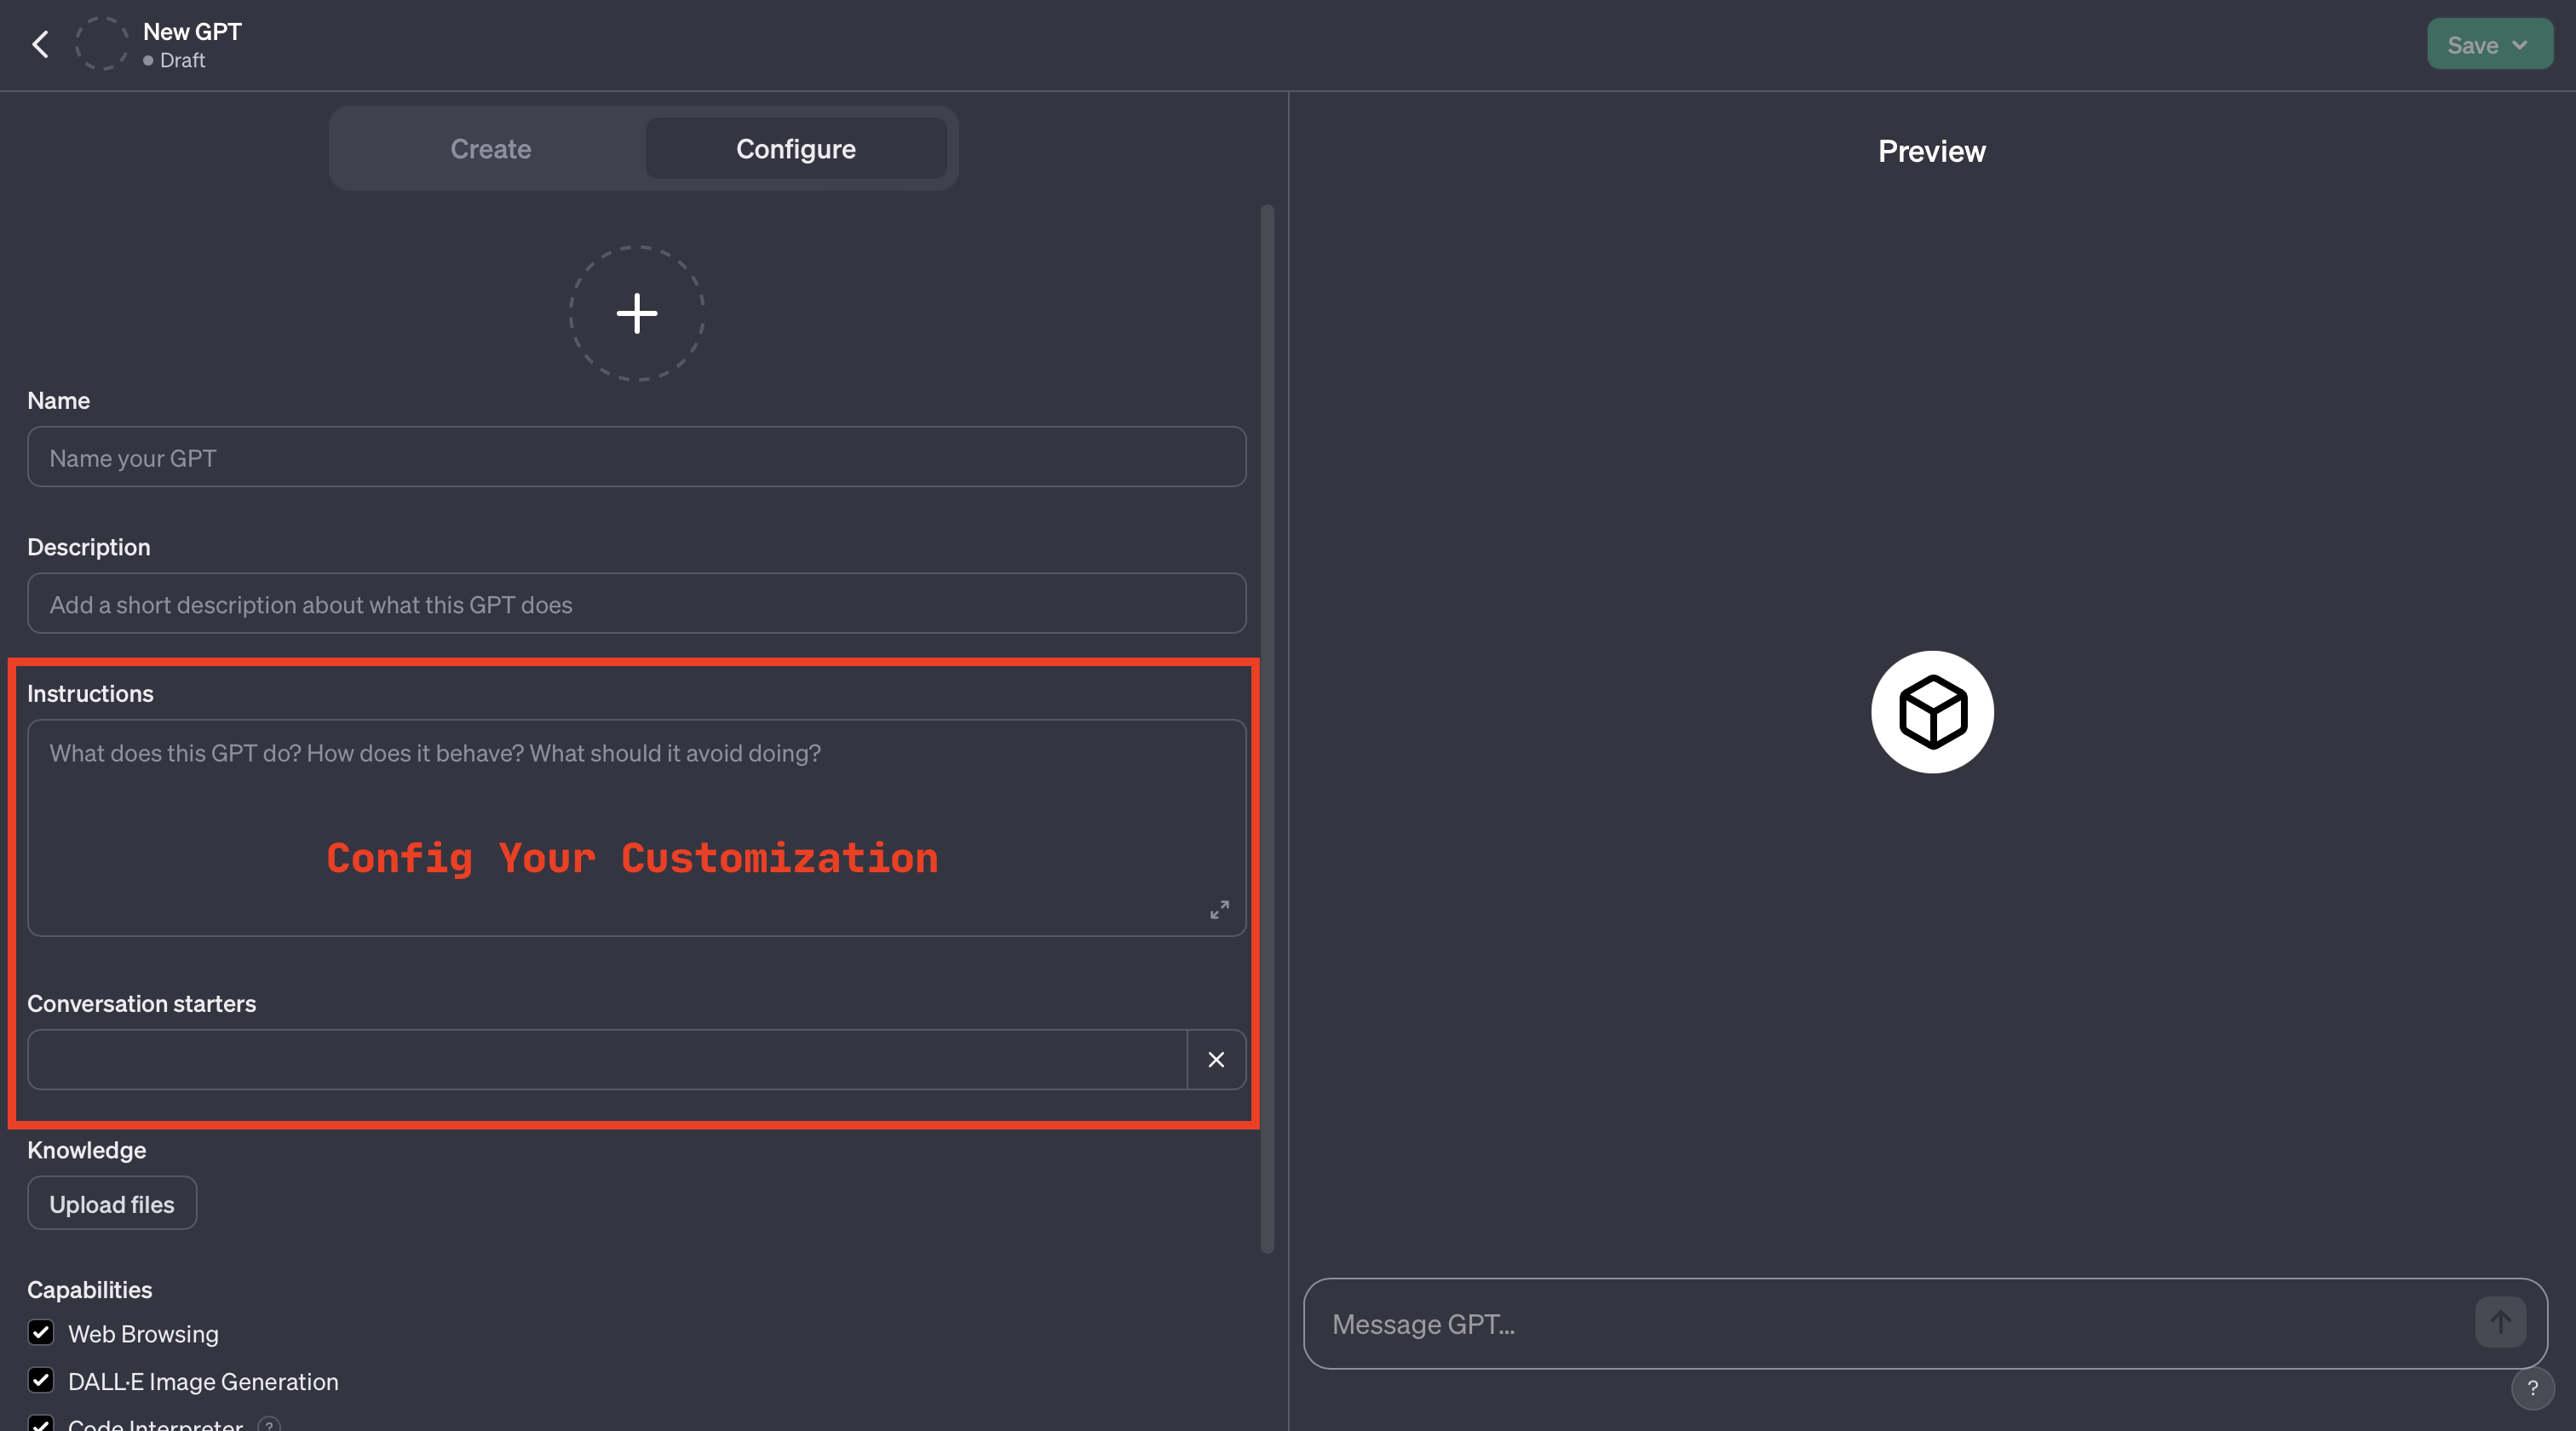This screenshot has width=2576, height=1431.
Task: Click the Name your GPT input field
Action: coord(636,457)
